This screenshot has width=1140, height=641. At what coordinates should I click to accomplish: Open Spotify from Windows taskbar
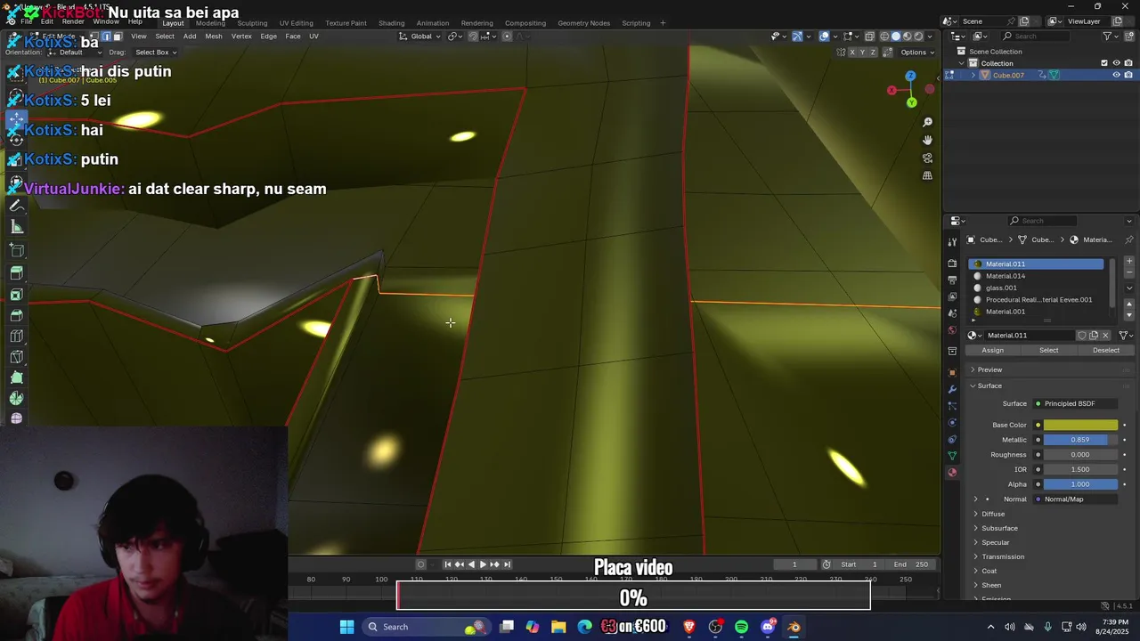tap(741, 627)
